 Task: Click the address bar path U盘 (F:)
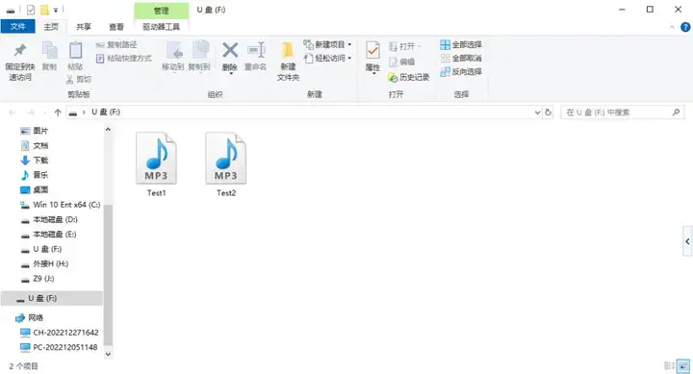[x=106, y=112]
